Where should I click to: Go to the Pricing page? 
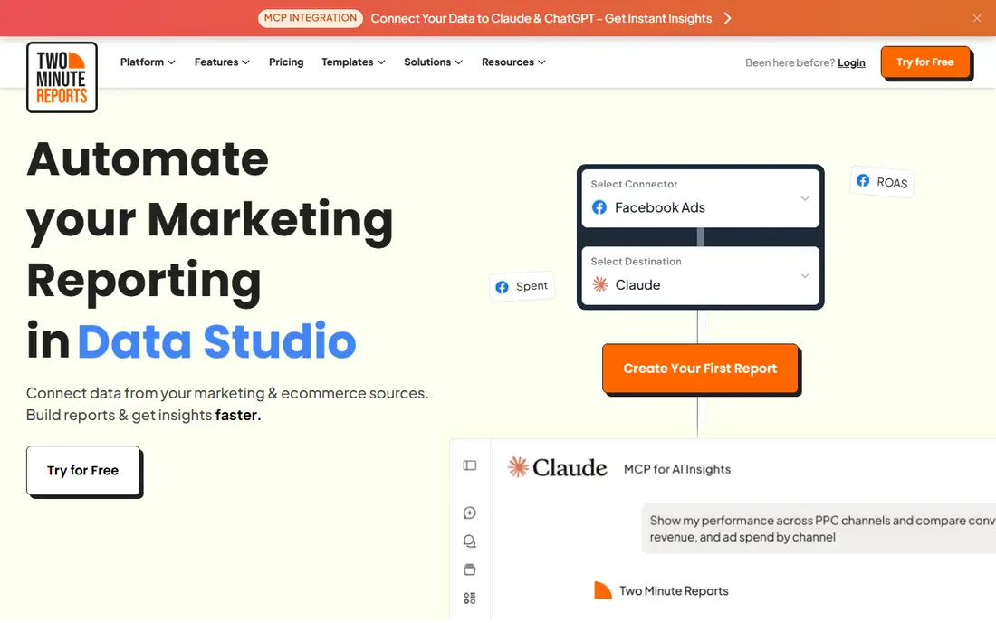pyautogui.click(x=286, y=62)
